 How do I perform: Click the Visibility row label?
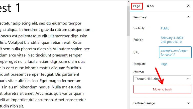pyautogui.click(x=139, y=28)
